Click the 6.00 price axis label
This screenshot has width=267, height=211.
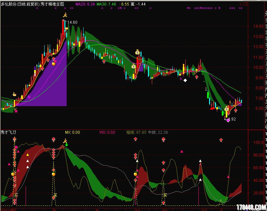tap(259, 108)
